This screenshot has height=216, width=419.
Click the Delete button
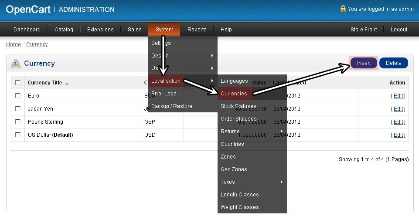click(x=394, y=63)
